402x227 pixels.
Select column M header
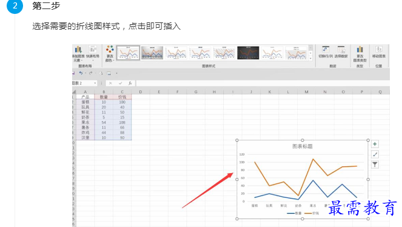tap(306, 91)
